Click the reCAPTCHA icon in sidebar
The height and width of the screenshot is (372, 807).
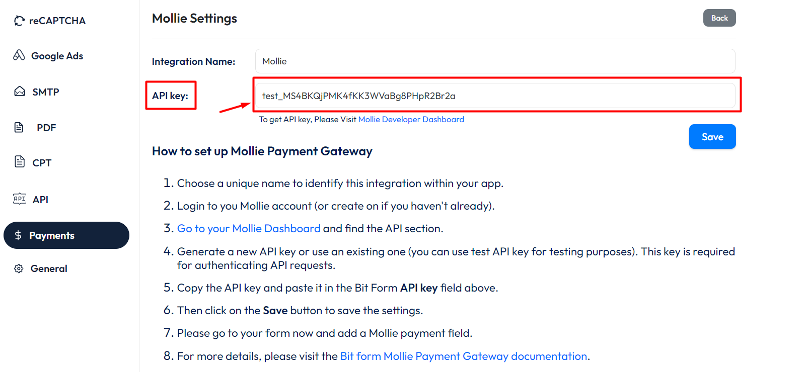coord(19,21)
